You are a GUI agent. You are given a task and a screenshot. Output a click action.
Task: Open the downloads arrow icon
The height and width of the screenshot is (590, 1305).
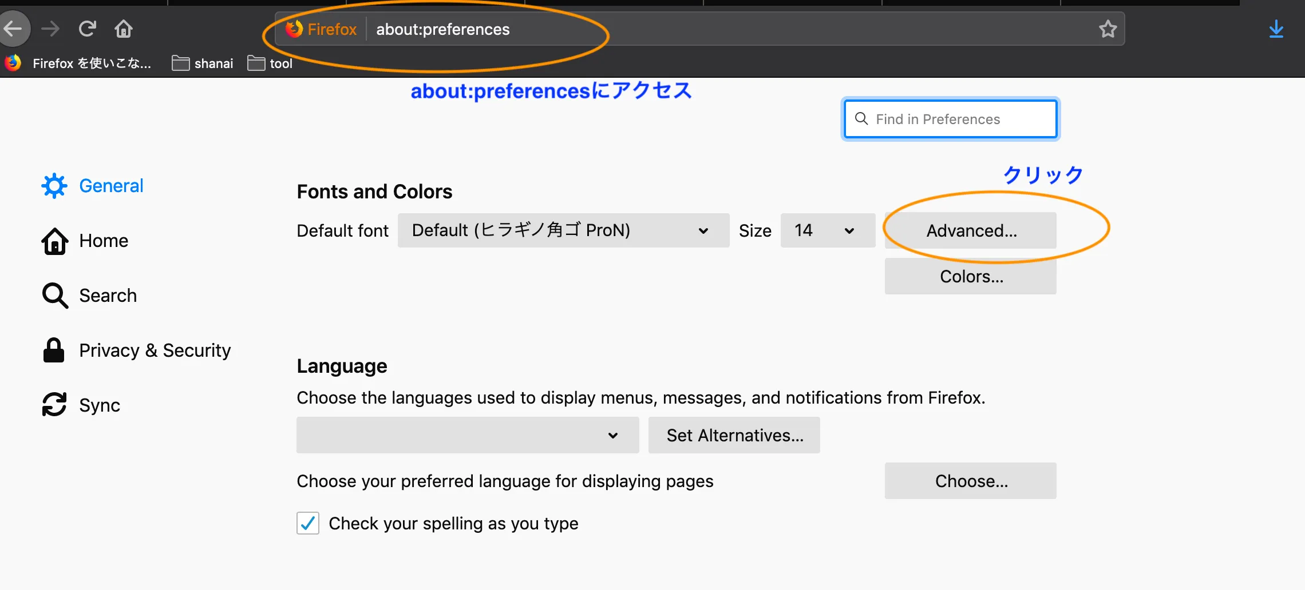(x=1276, y=29)
